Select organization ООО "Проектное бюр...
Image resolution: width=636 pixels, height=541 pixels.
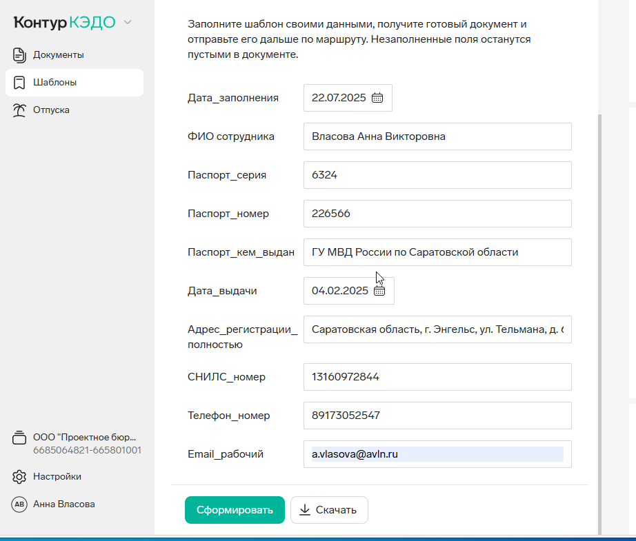click(x=84, y=437)
